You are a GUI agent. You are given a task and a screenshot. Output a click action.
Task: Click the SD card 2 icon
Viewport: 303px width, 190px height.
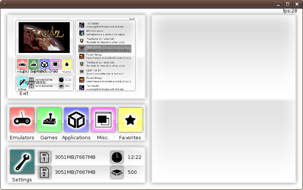tap(45, 172)
